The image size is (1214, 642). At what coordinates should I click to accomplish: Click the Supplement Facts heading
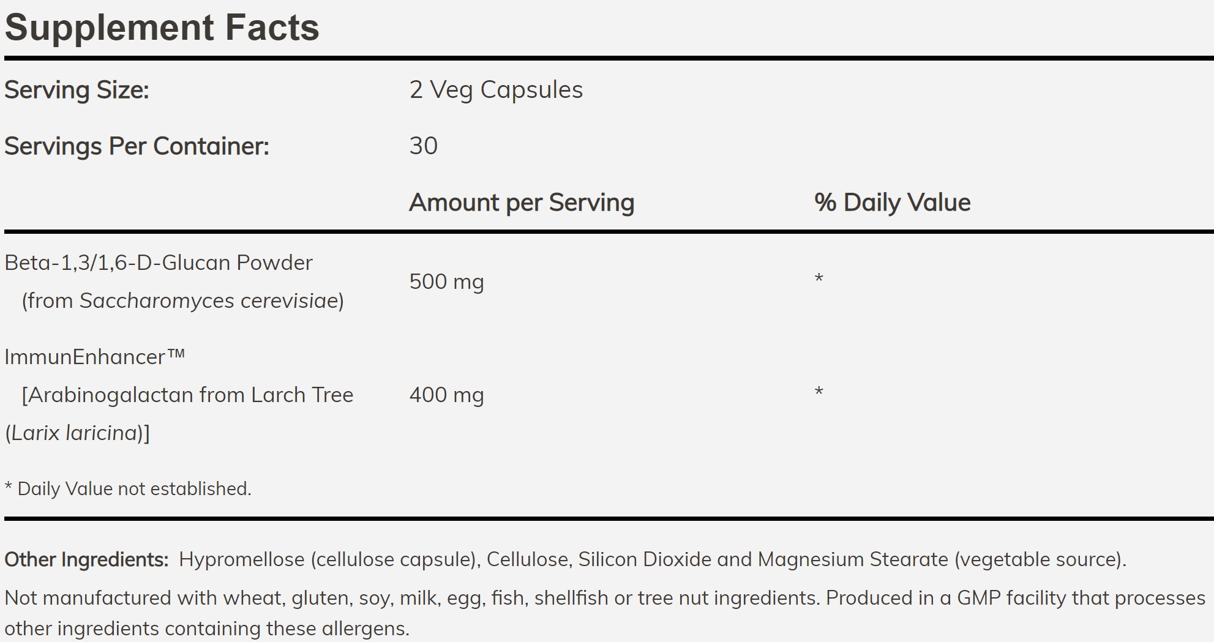[x=162, y=28]
